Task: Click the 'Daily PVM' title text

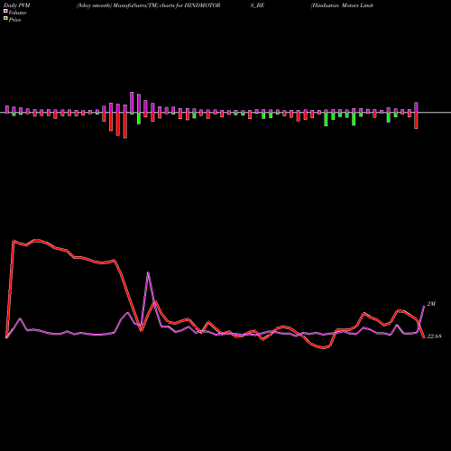Action: coord(17,5)
